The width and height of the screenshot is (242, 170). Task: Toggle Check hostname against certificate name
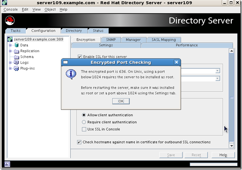pyautogui.click(x=79, y=142)
